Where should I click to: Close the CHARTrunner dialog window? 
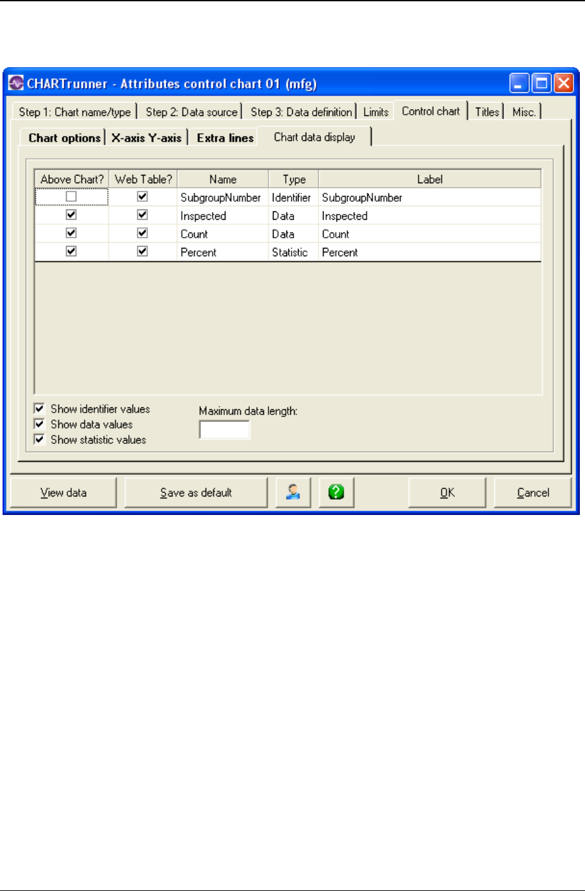(x=563, y=84)
